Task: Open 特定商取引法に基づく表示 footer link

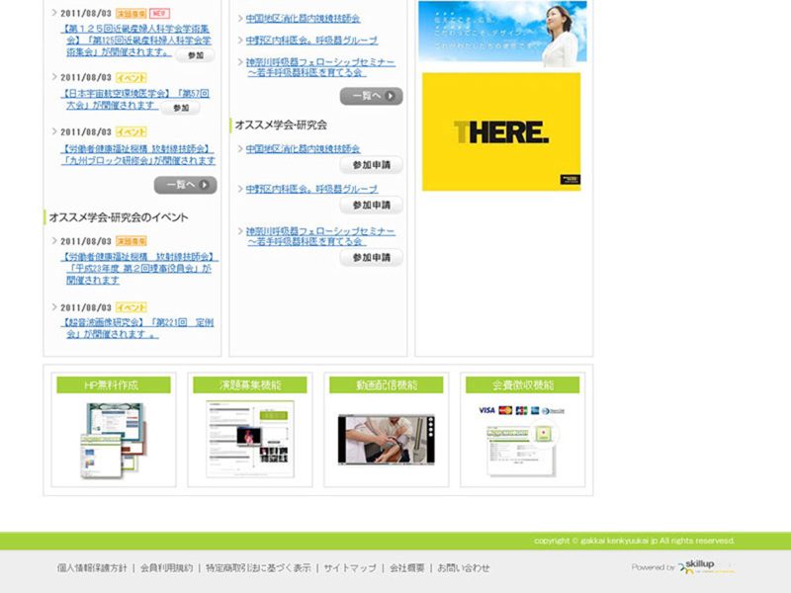Action: [258, 568]
